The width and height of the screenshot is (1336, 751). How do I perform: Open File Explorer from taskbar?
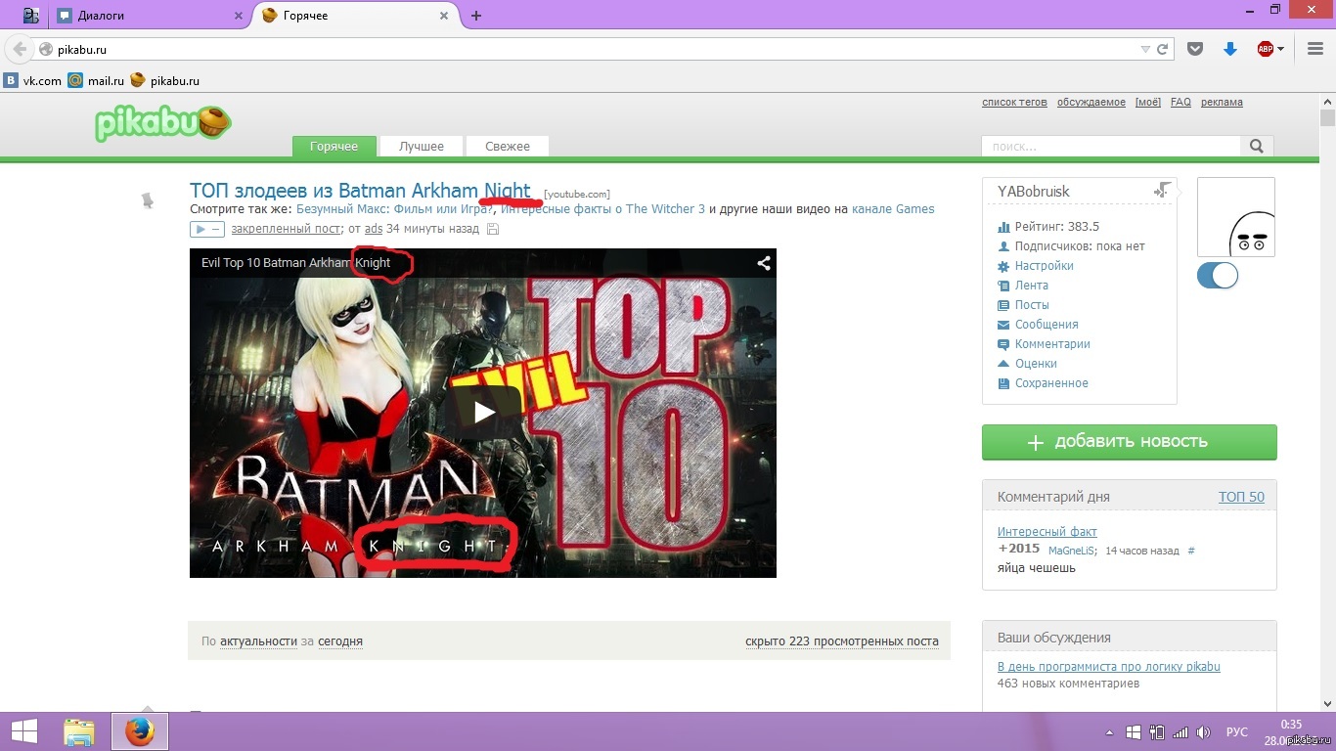[79, 731]
